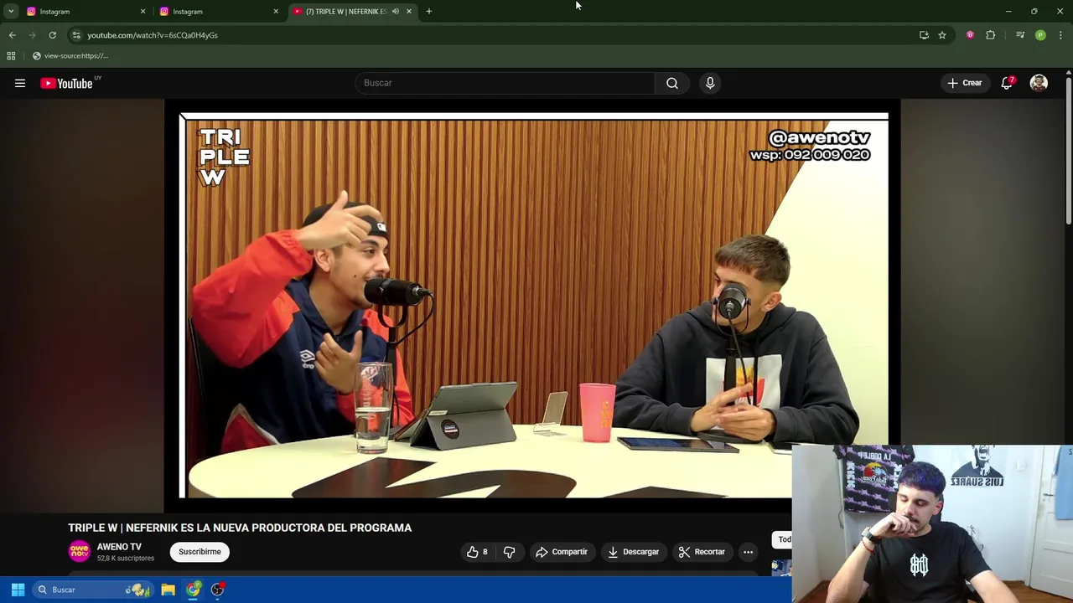Screen dimensions: 1073x603
Task: Close the first Instagram tab
Action: [143, 12]
